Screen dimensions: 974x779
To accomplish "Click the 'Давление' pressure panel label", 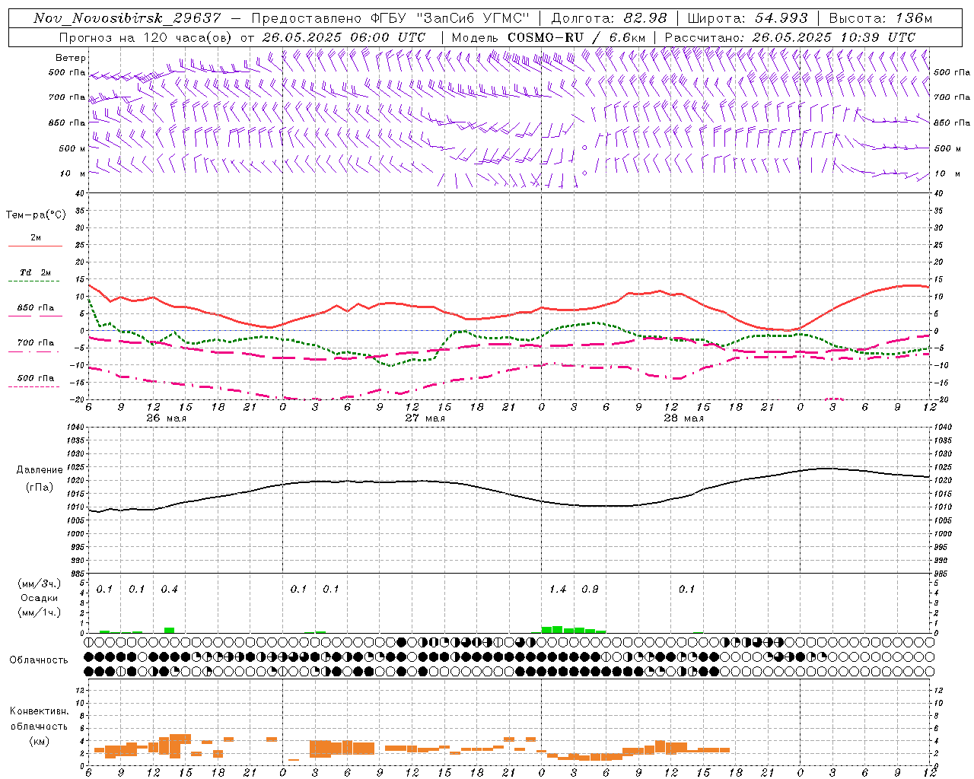I will click(39, 470).
